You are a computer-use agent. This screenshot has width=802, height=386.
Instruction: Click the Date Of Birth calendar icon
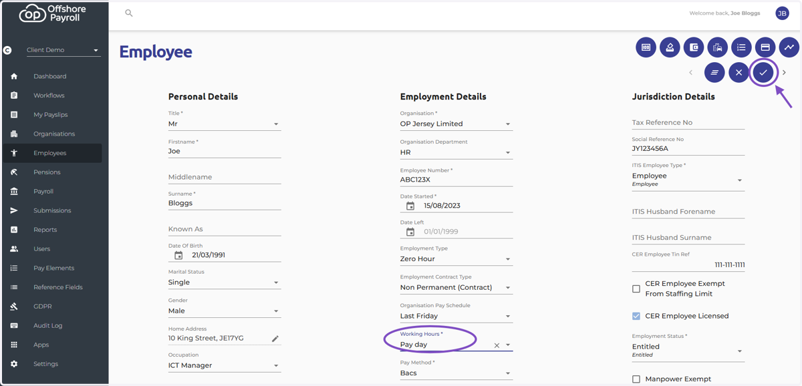[x=178, y=255]
